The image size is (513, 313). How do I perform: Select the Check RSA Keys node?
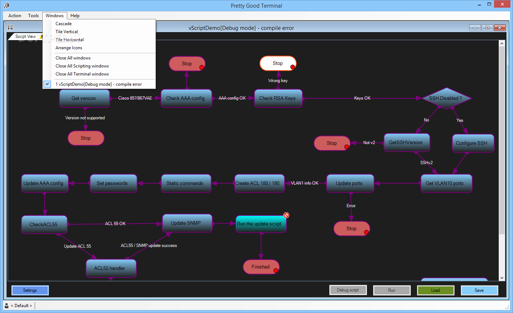pyautogui.click(x=278, y=98)
